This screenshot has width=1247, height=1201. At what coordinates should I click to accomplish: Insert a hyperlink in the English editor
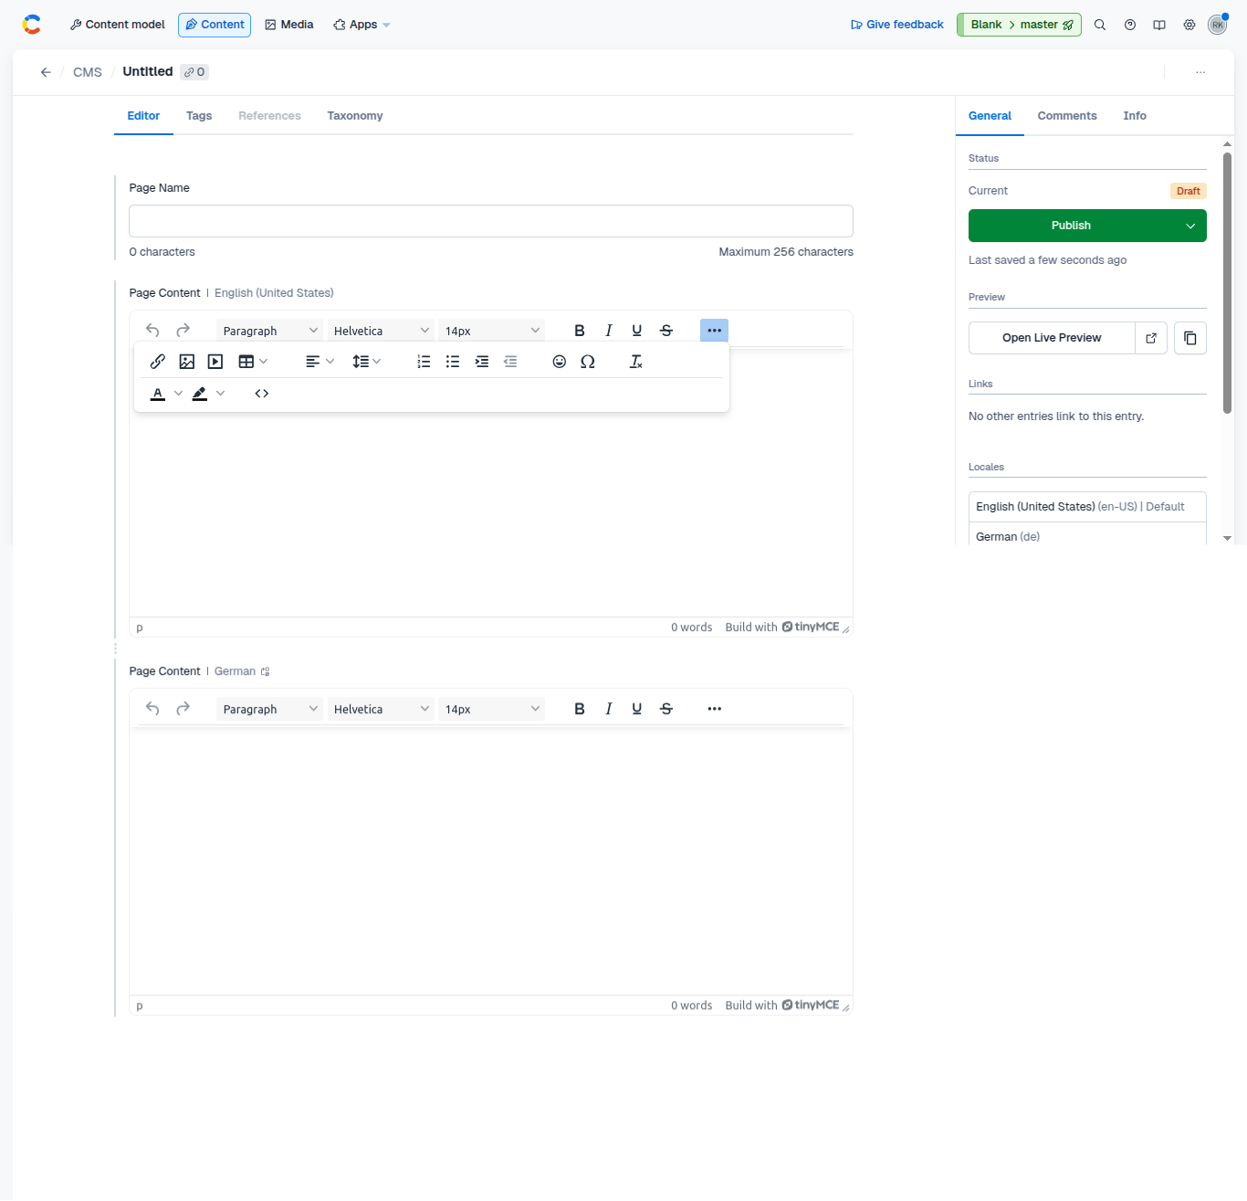[x=157, y=361]
